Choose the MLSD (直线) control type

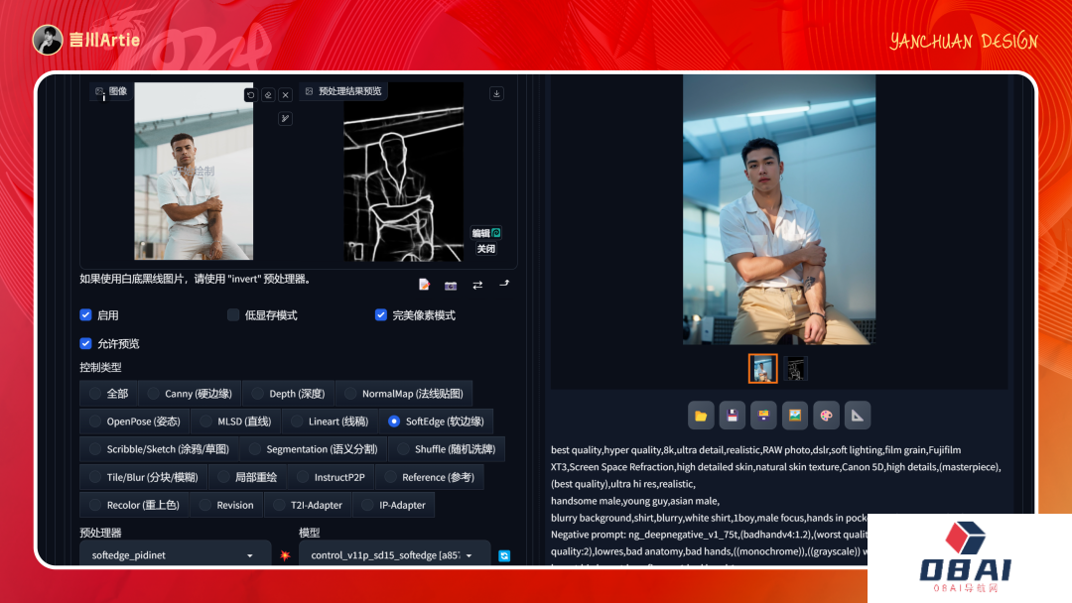(236, 422)
